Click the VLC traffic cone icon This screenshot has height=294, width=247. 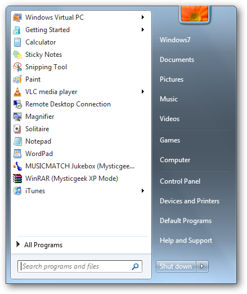[x=17, y=92]
